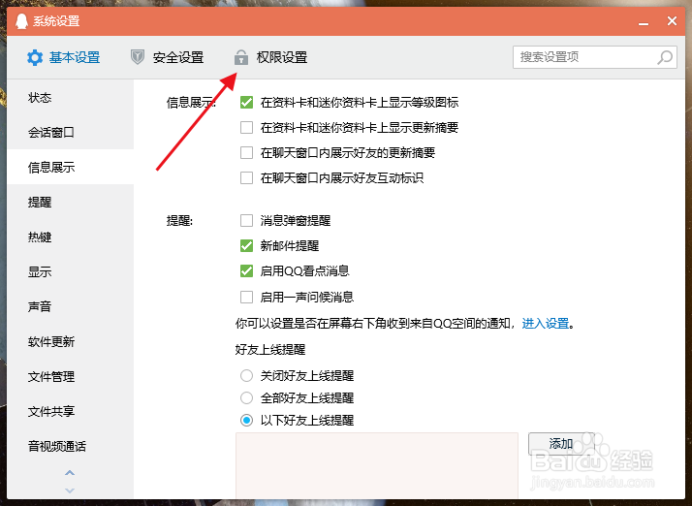
Task: Select 信息展示 in the sidebar
Action: 70,167
